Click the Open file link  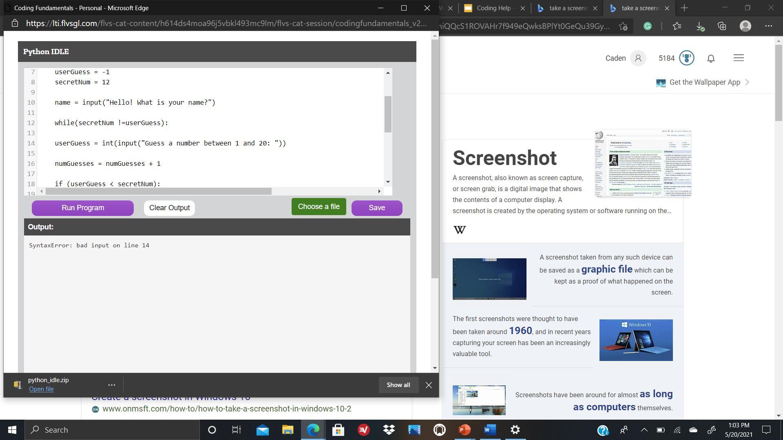click(x=41, y=389)
